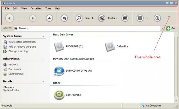Click the vertical scrollbar up arrow
The width and height of the screenshot is (179, 109).
tap(176, 34)
